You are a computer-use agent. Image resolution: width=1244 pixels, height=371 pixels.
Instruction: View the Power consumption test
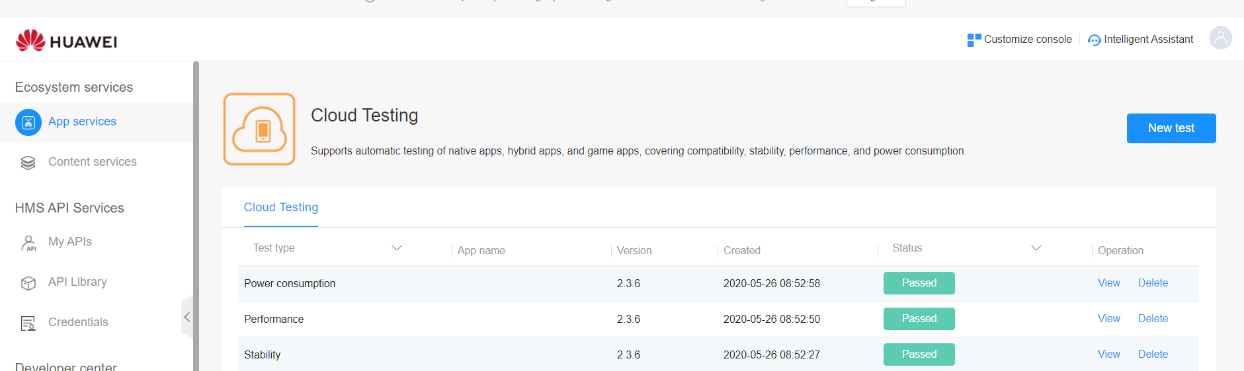point(1109,283)
